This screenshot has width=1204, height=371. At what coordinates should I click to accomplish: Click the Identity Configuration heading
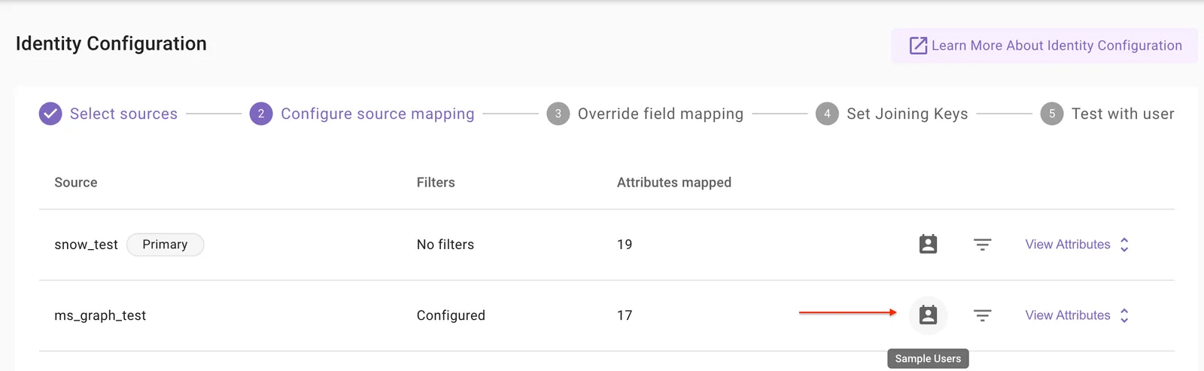point(111,44)
